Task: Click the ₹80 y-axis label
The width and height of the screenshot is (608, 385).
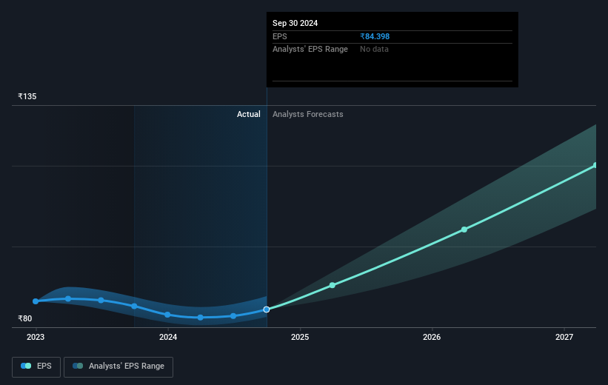Action: click(x=25, y=318)
